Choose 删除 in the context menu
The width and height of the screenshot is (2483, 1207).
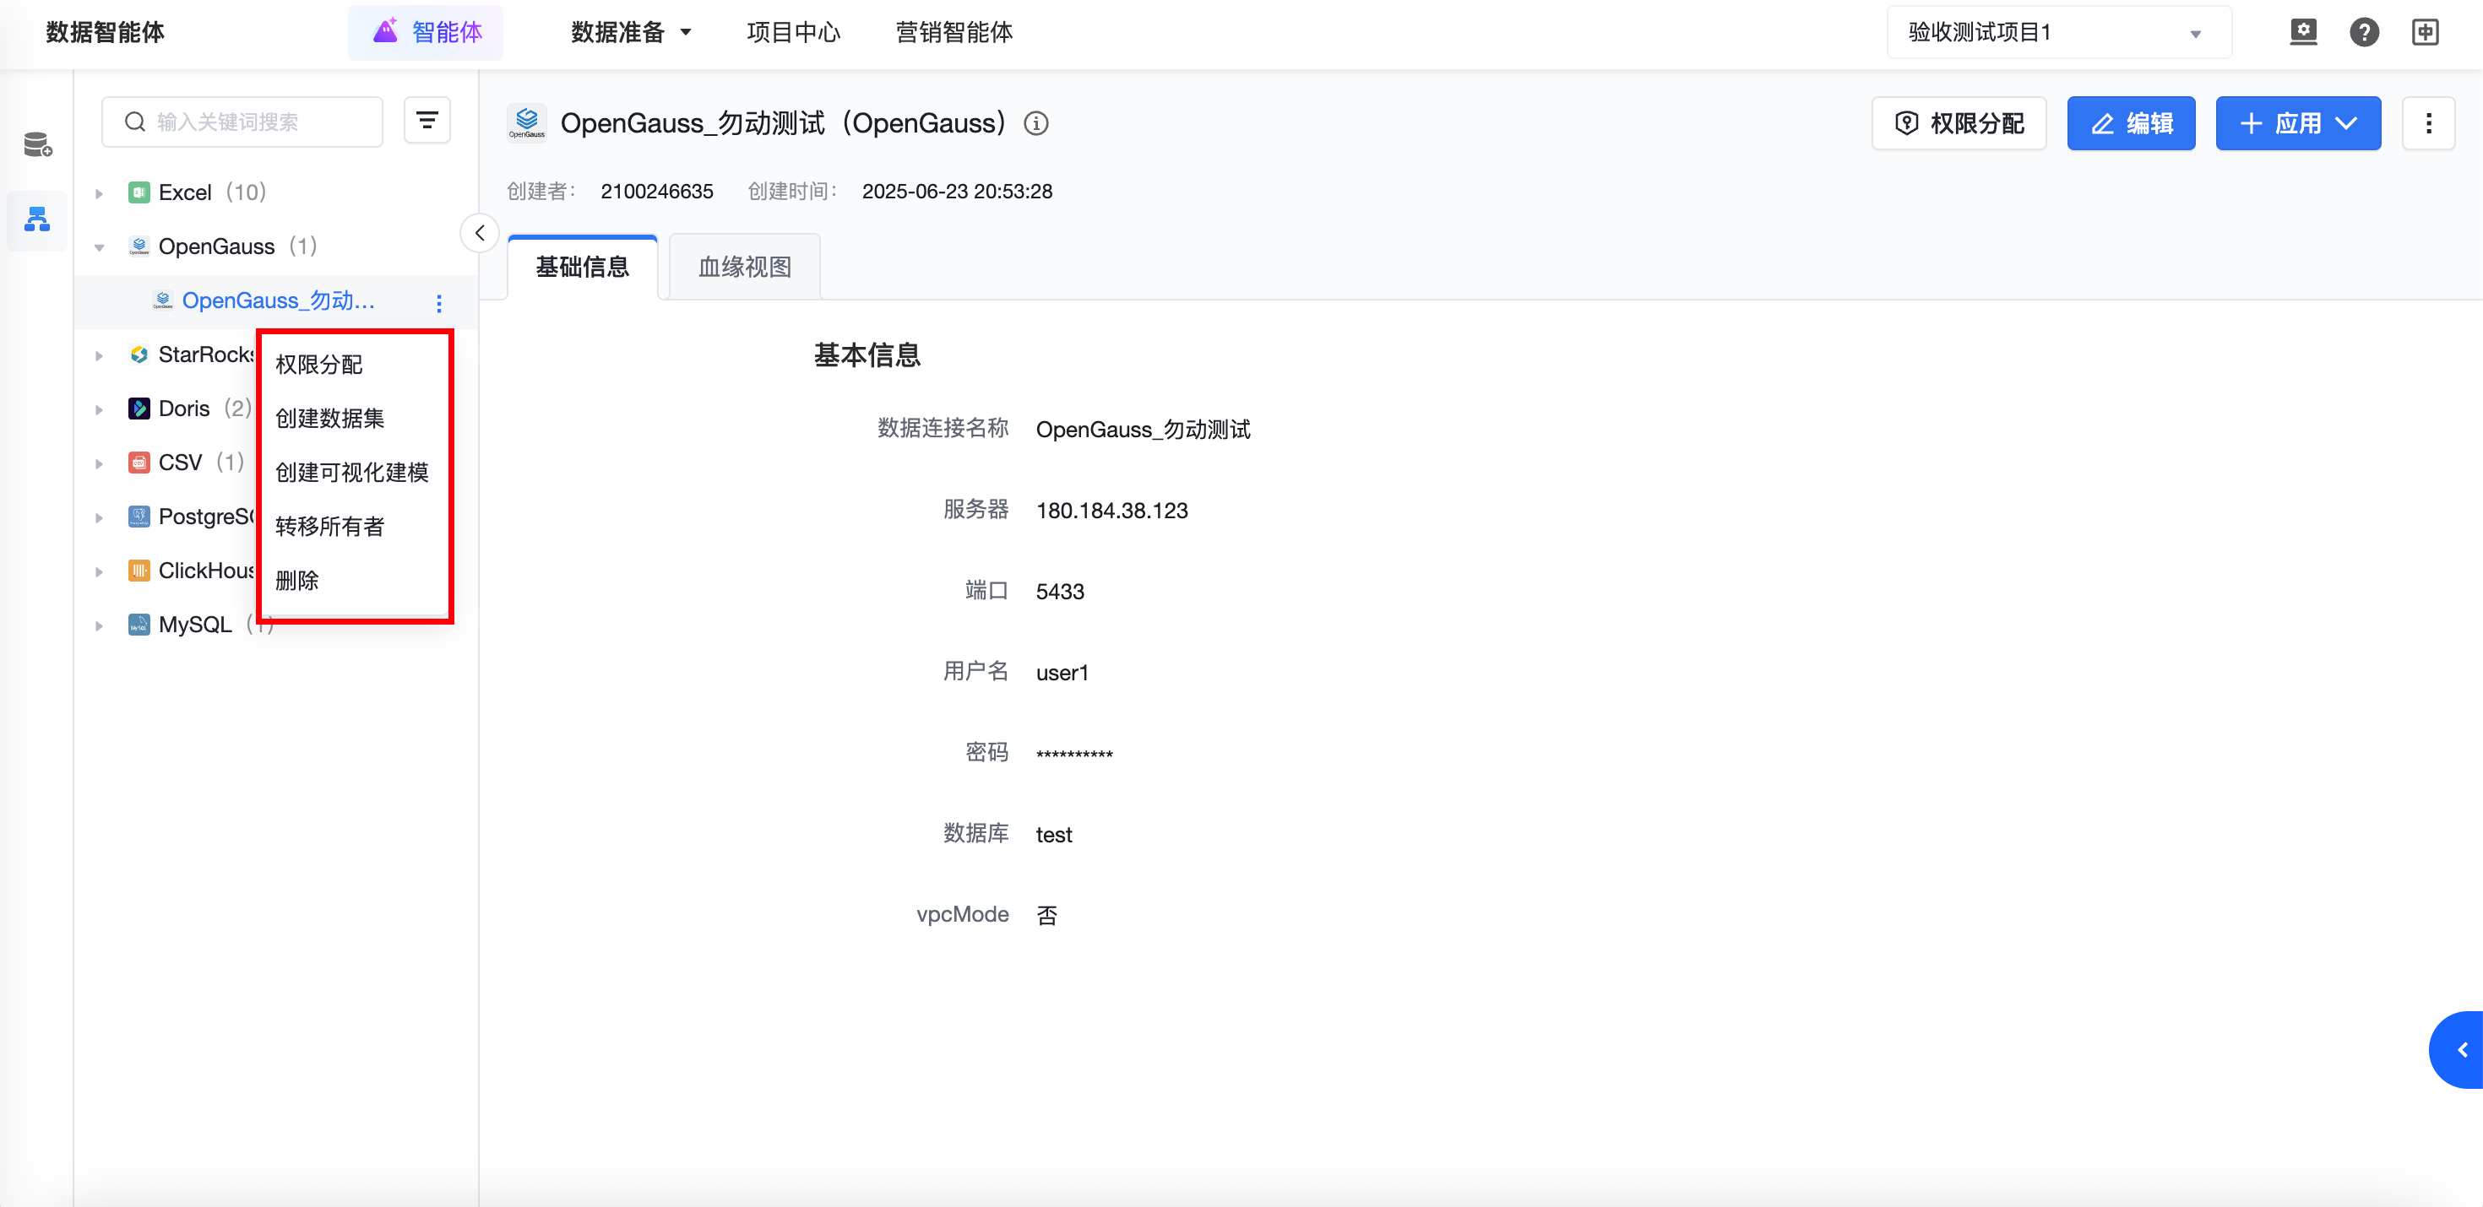coord(297,580)
